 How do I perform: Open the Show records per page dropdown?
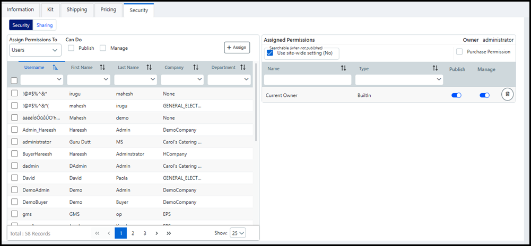[238, 233]
